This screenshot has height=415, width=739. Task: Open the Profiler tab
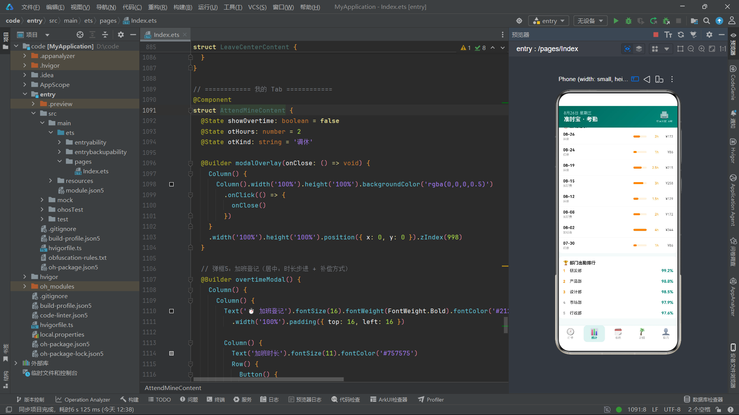tap(431, 400)
